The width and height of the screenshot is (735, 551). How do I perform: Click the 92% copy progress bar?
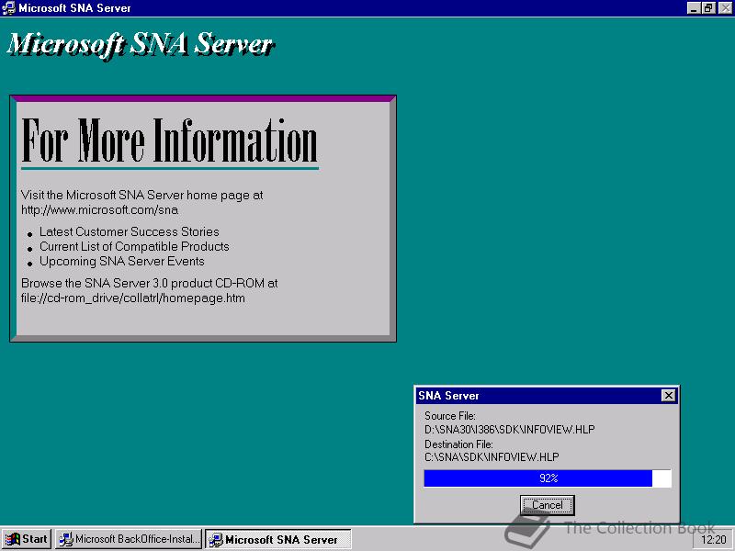[548, 478]
